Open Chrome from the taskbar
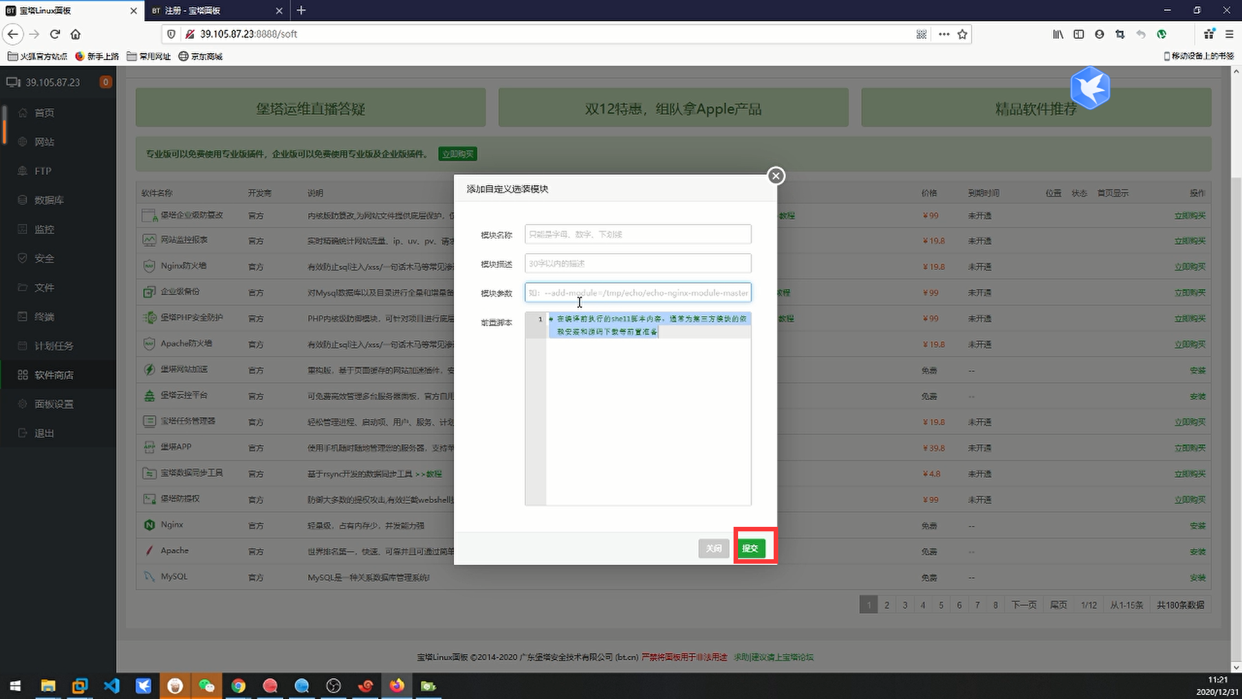Screen dimensions: 1242x699 point(238,686)
